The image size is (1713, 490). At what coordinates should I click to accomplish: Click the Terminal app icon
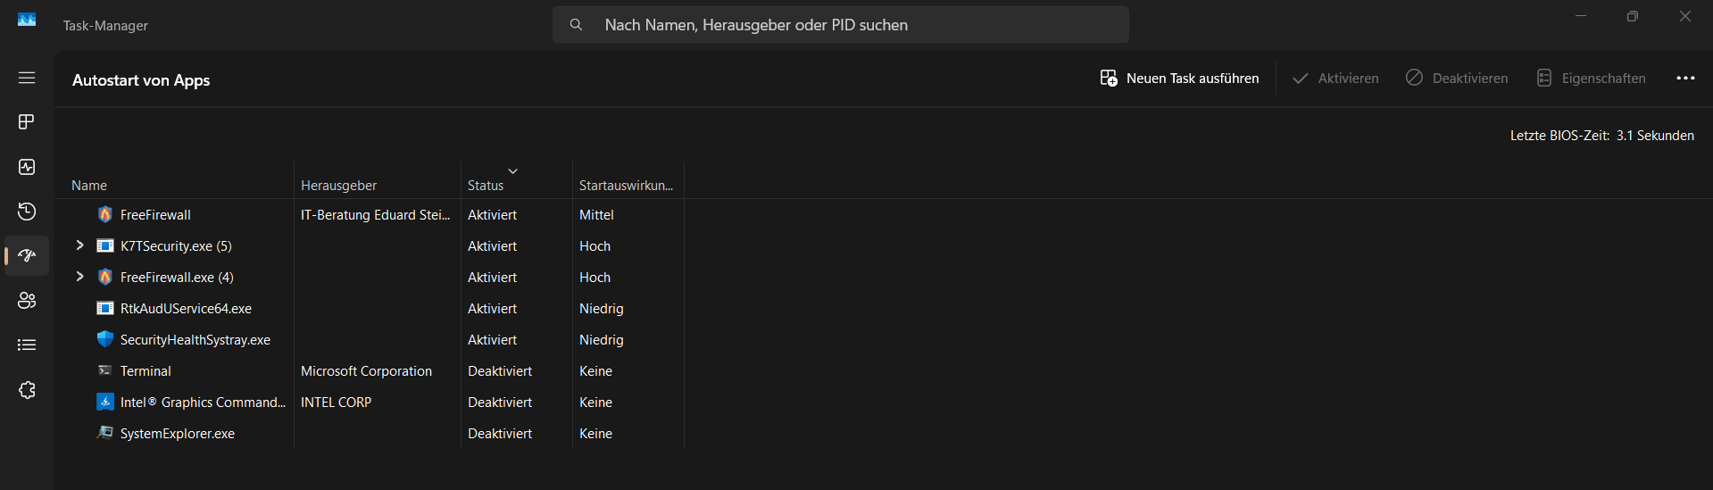(x=105, y=370)
